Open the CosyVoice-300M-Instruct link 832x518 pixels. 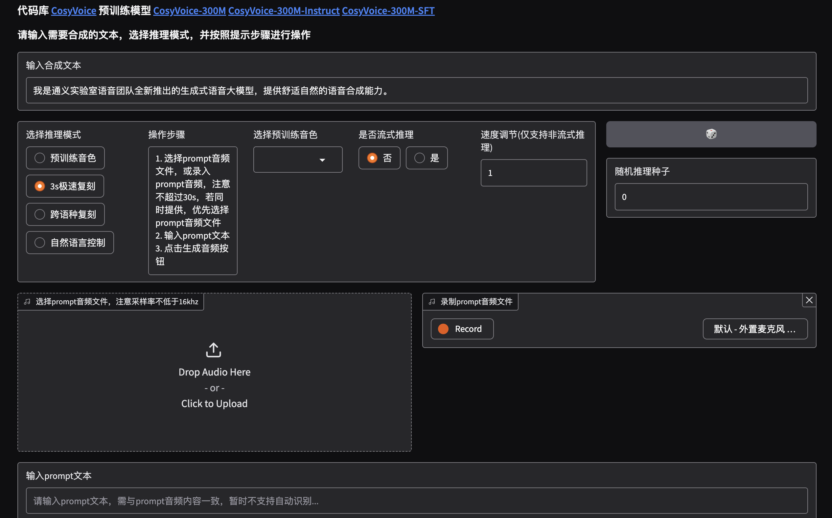click(284, 10)
